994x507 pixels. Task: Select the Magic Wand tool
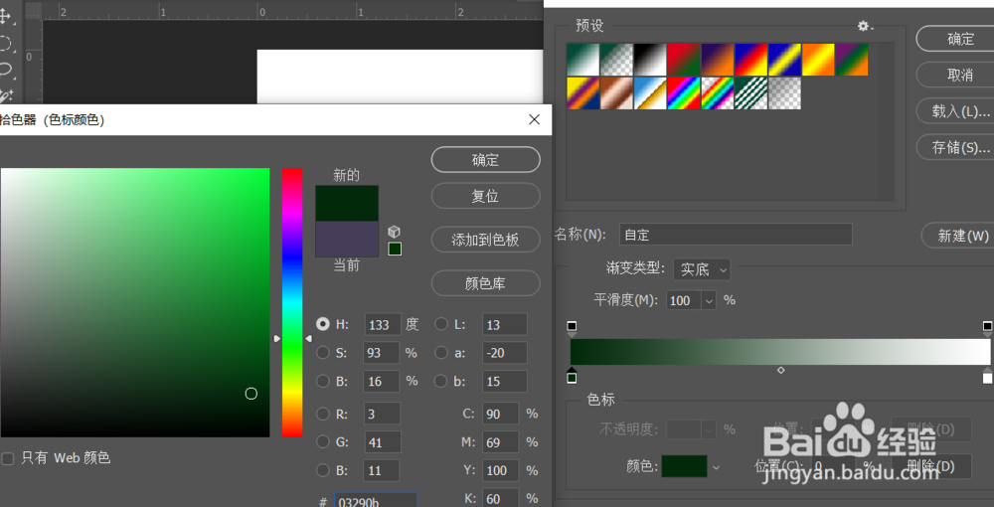(6, 95)
